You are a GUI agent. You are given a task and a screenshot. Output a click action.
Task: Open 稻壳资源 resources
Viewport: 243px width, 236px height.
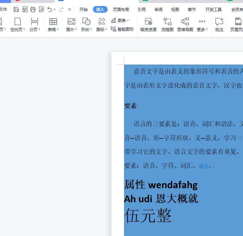click(148, 25)
